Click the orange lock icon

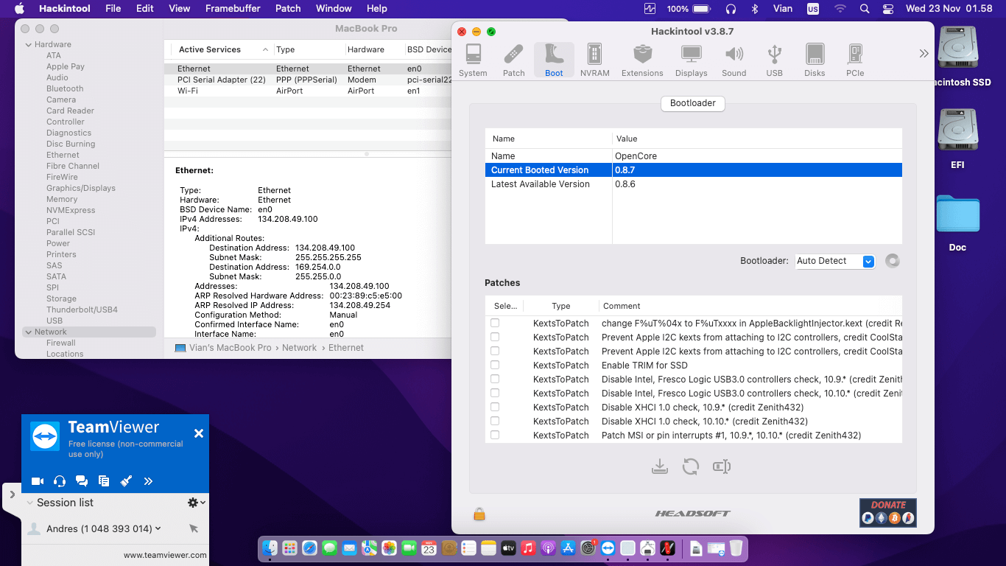tap(479, 514)
